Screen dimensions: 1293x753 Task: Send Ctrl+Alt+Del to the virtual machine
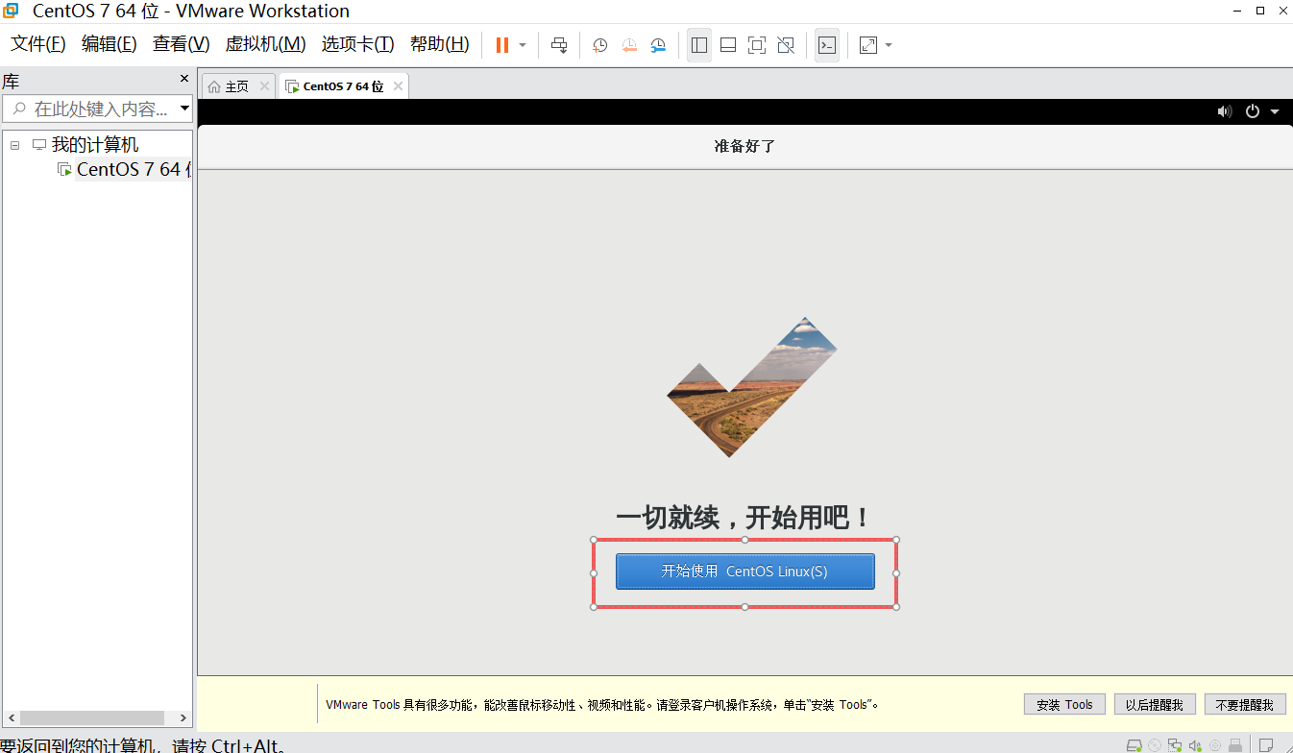coord(559,45)
